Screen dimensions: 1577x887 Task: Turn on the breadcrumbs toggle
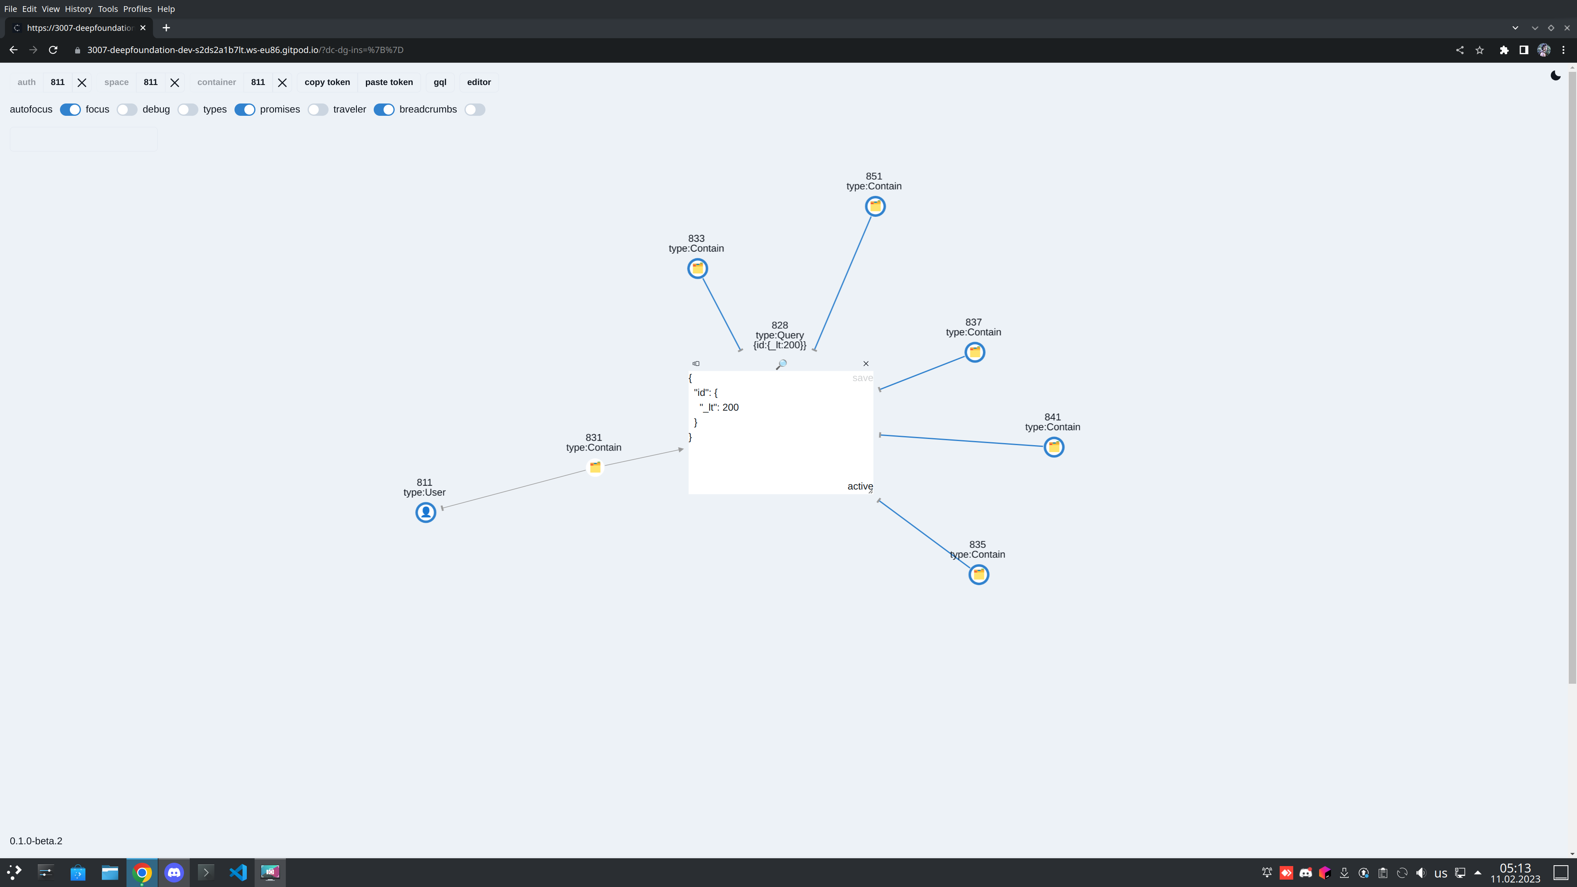(x=474, y=110)
